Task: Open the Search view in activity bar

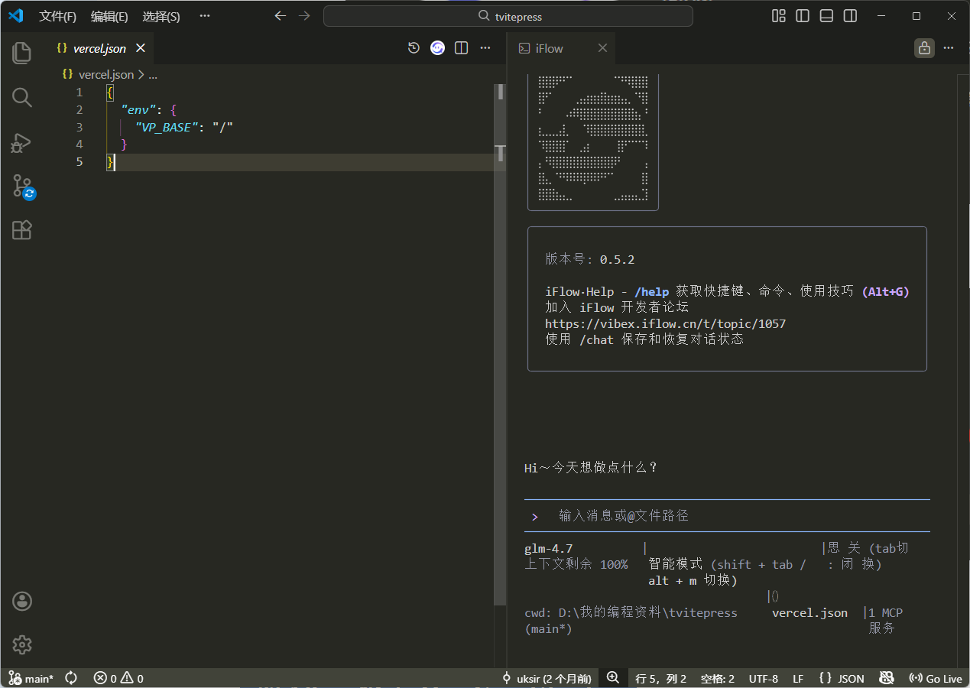Action: coord(22,97)
